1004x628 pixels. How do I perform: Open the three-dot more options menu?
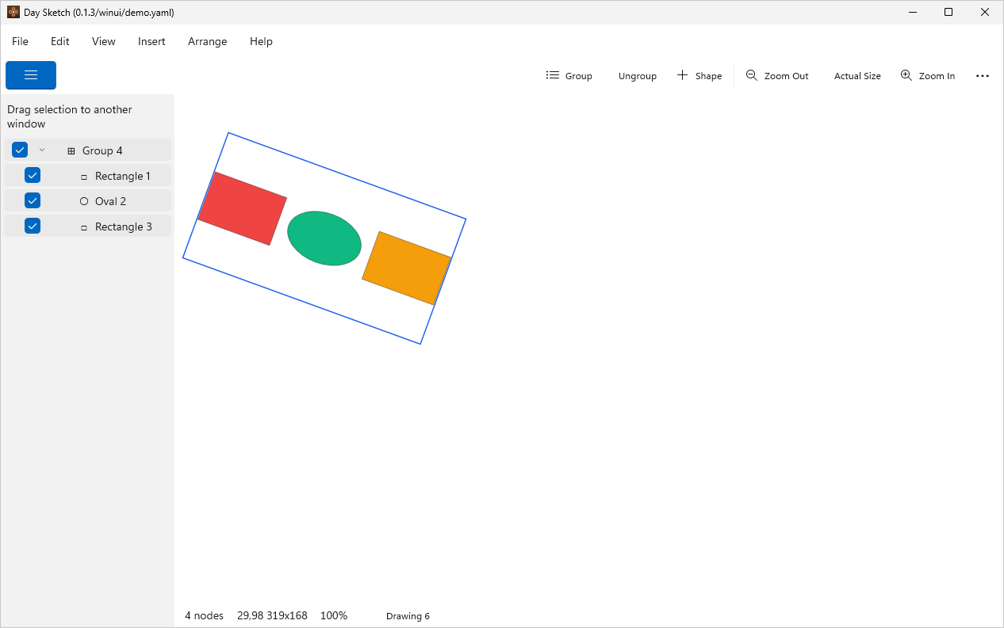click(983, 76)
